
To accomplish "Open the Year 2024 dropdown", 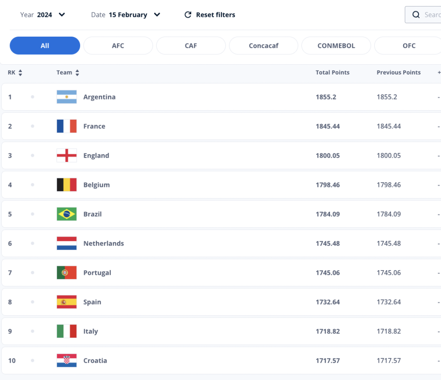I will pos(43,15).
